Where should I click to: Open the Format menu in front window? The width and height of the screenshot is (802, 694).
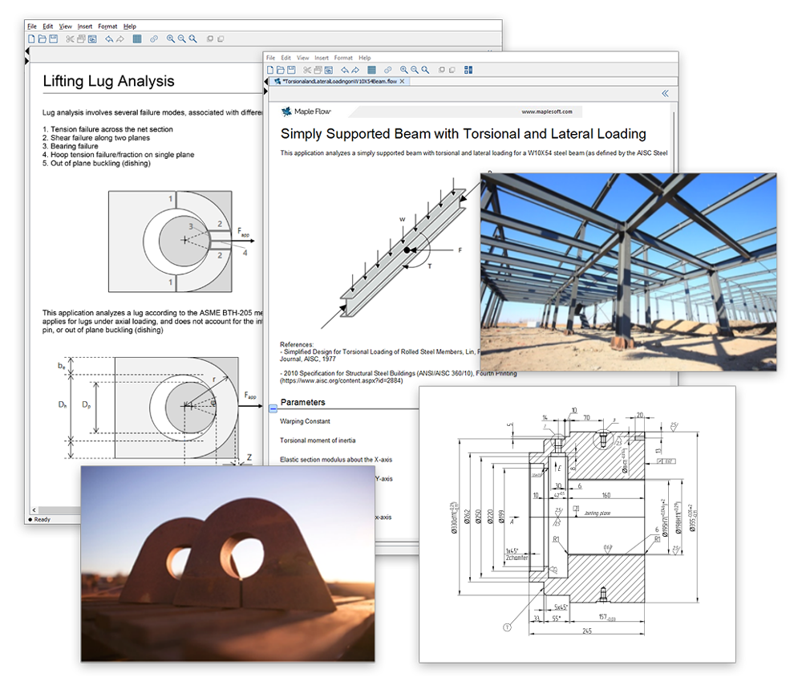[x=343, y=58]
